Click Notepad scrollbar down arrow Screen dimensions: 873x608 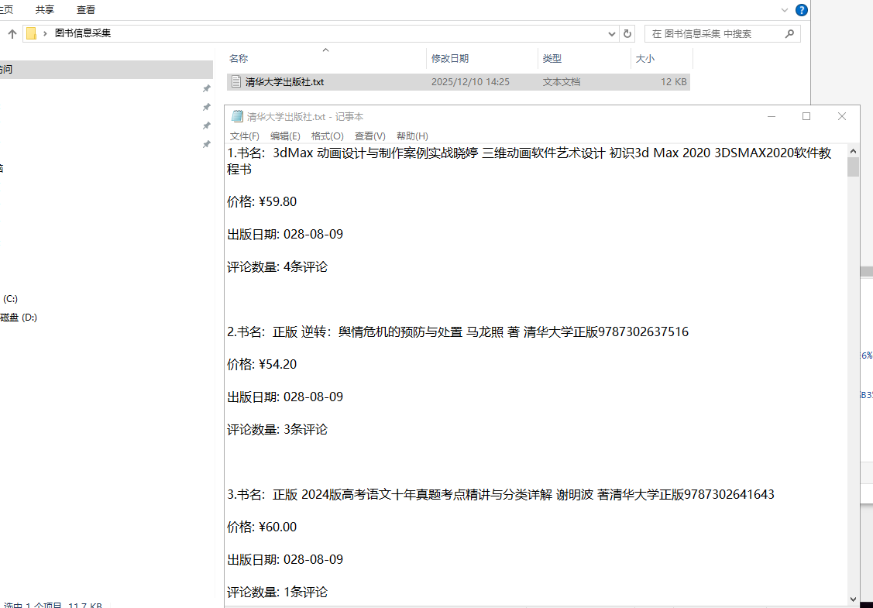coord(853,599)
